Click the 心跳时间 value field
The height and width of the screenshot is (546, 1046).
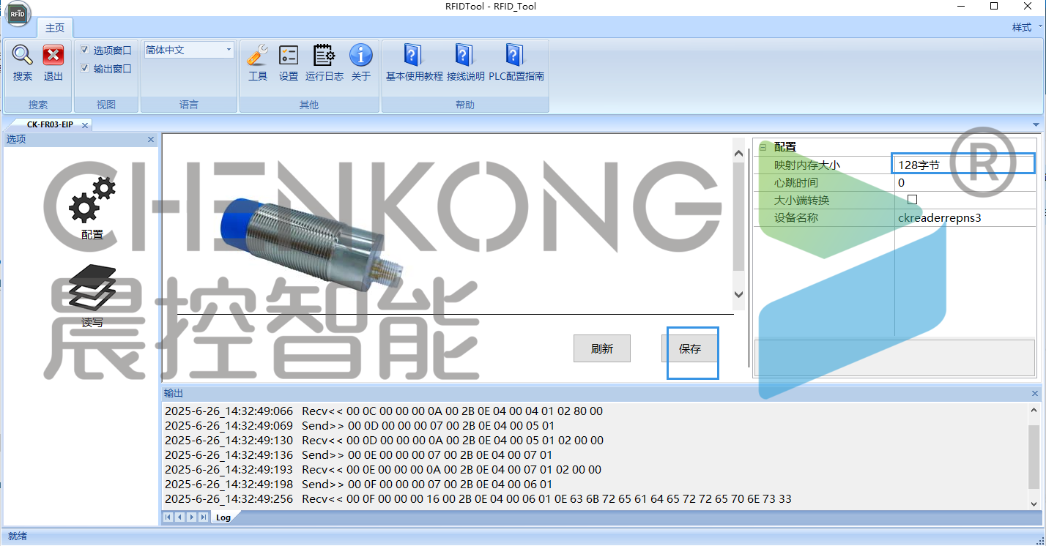click(x=965, y=182)
